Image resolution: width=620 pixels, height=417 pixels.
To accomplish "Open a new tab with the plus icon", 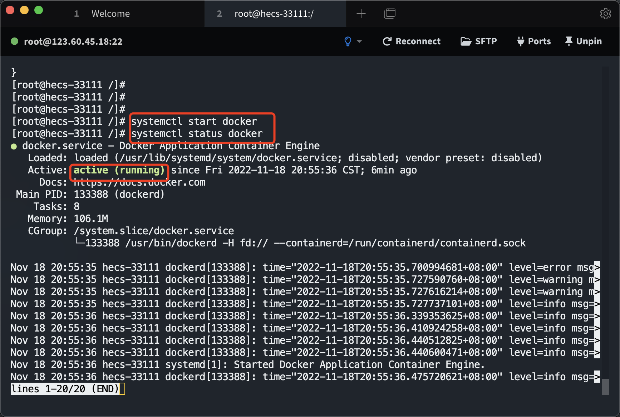I will coord(361,14).
